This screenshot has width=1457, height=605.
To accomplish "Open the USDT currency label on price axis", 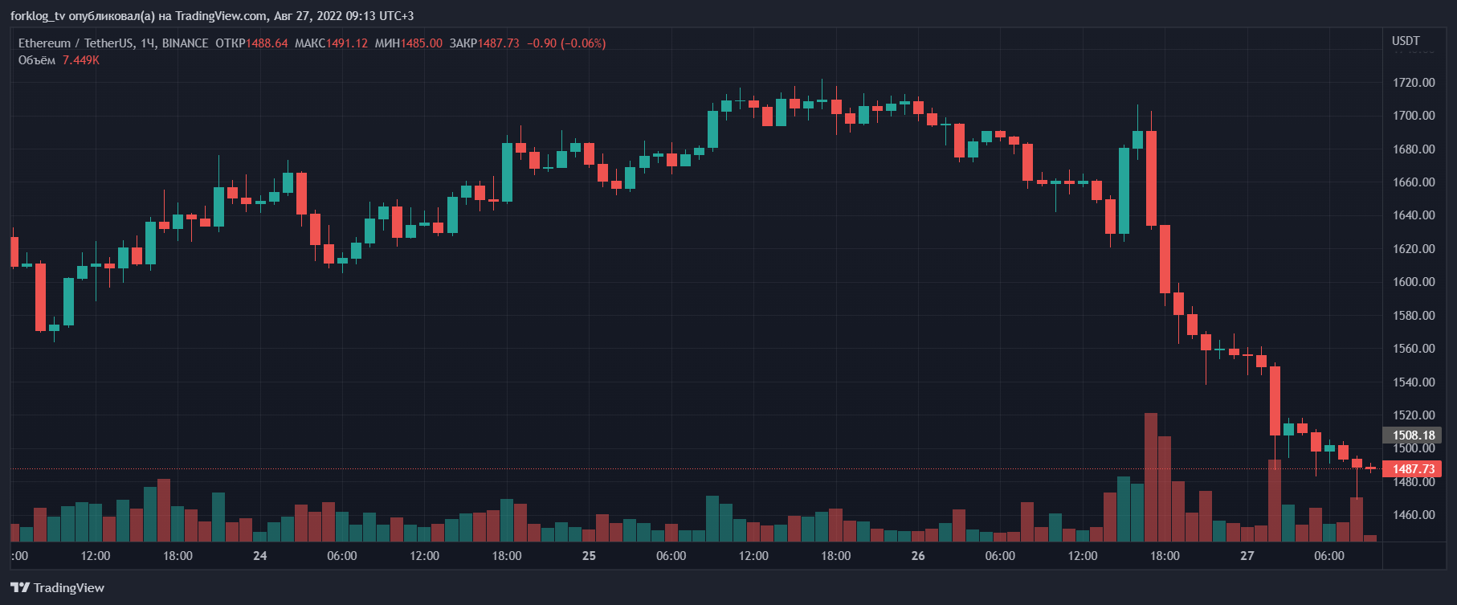I will click(1406, 41).
